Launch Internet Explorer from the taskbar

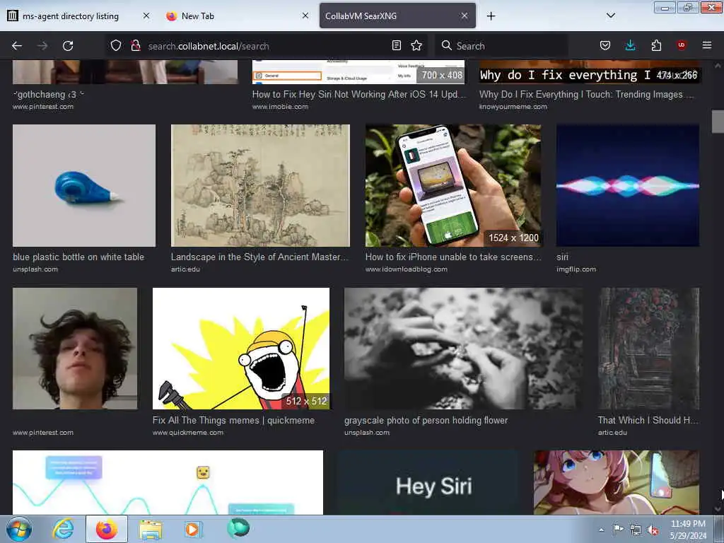[x=63, y=529]
